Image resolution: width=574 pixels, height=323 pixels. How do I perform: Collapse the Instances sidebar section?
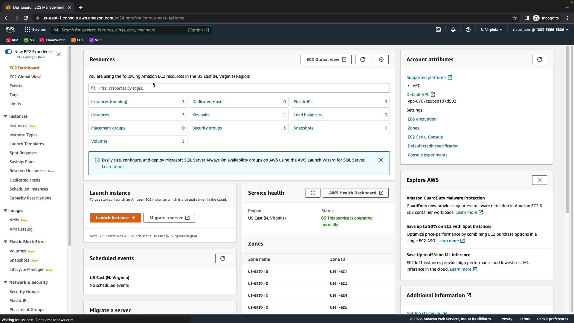5,116
